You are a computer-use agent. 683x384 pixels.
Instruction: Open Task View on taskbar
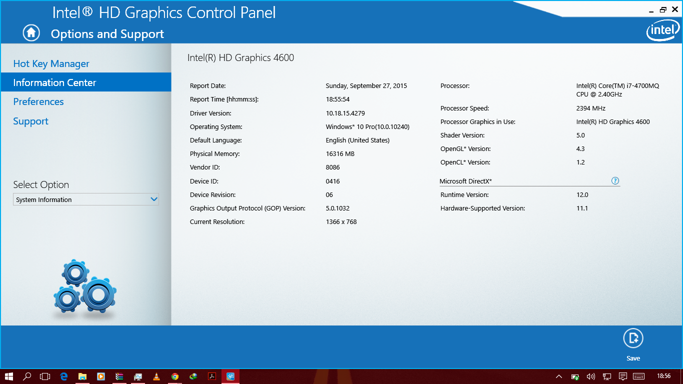[45, 376]
